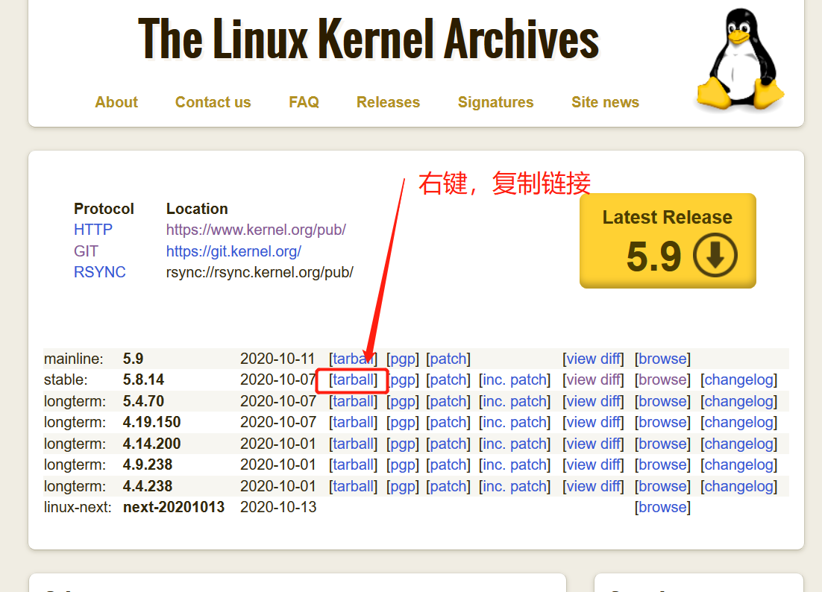Click patch link for stable 5.8.14
Viewport: 822px width, 592px height.
coord(448,380)
